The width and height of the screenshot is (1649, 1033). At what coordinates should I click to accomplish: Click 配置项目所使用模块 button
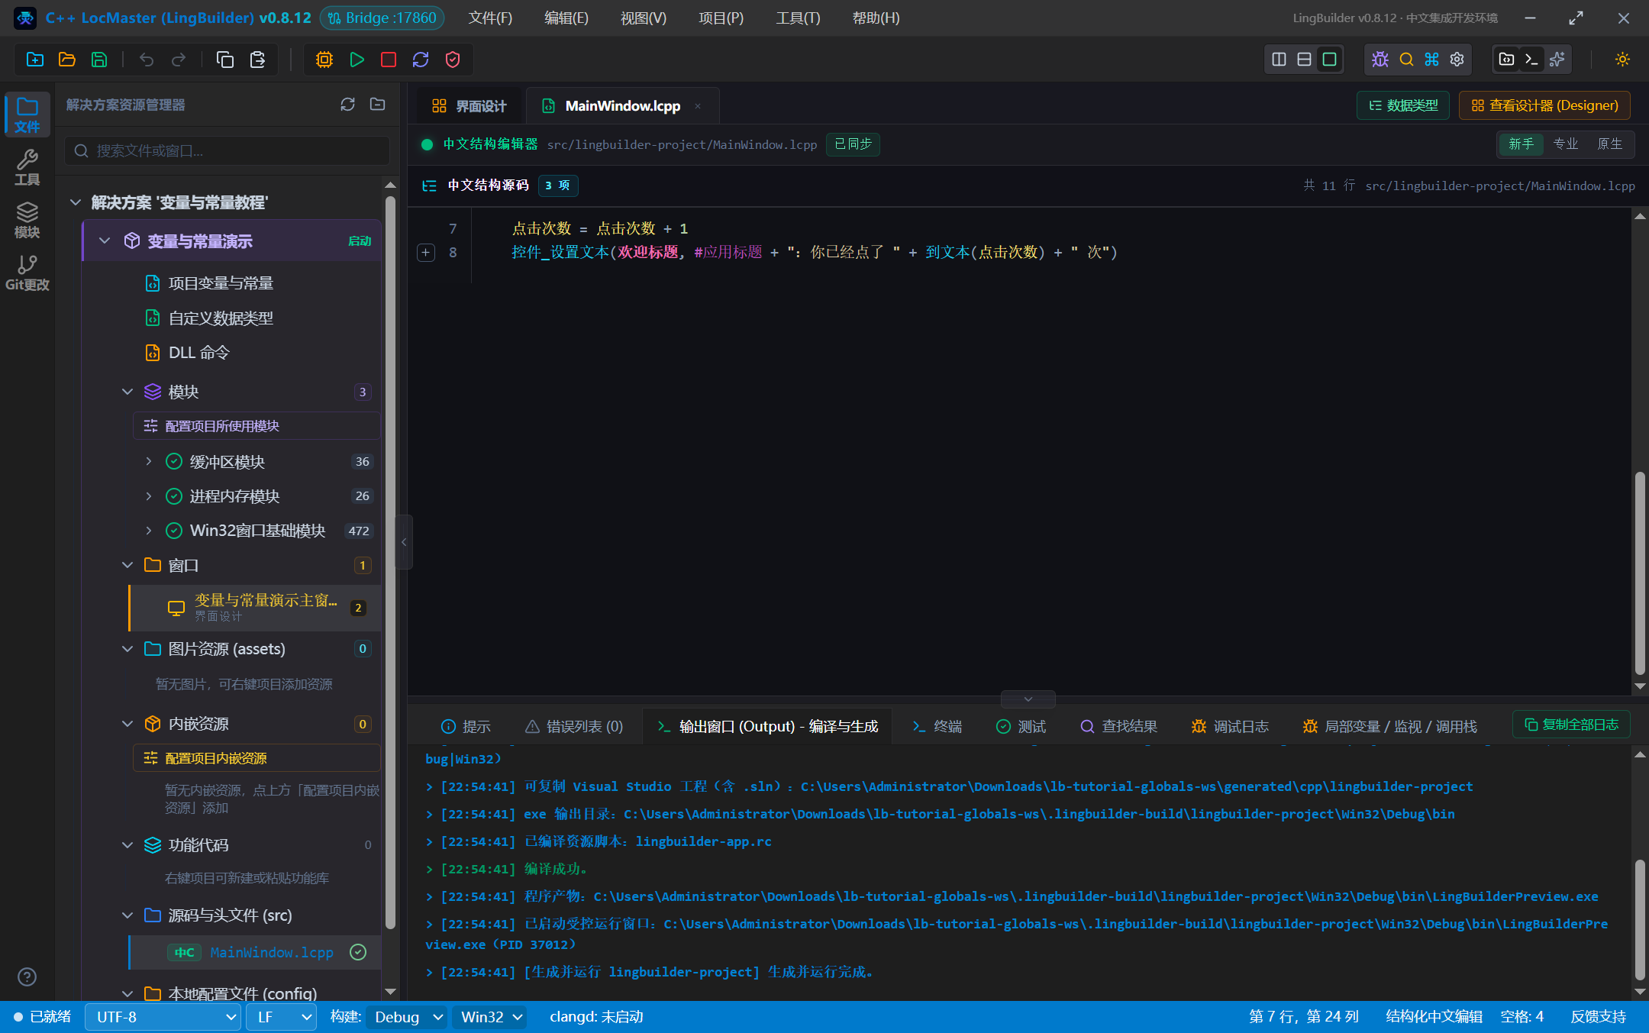tap(257, 426)
